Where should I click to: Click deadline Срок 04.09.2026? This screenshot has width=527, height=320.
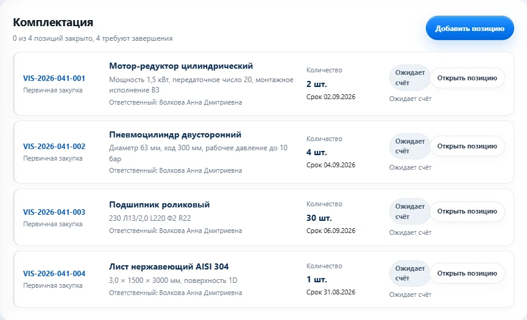[x=331, y=165]
